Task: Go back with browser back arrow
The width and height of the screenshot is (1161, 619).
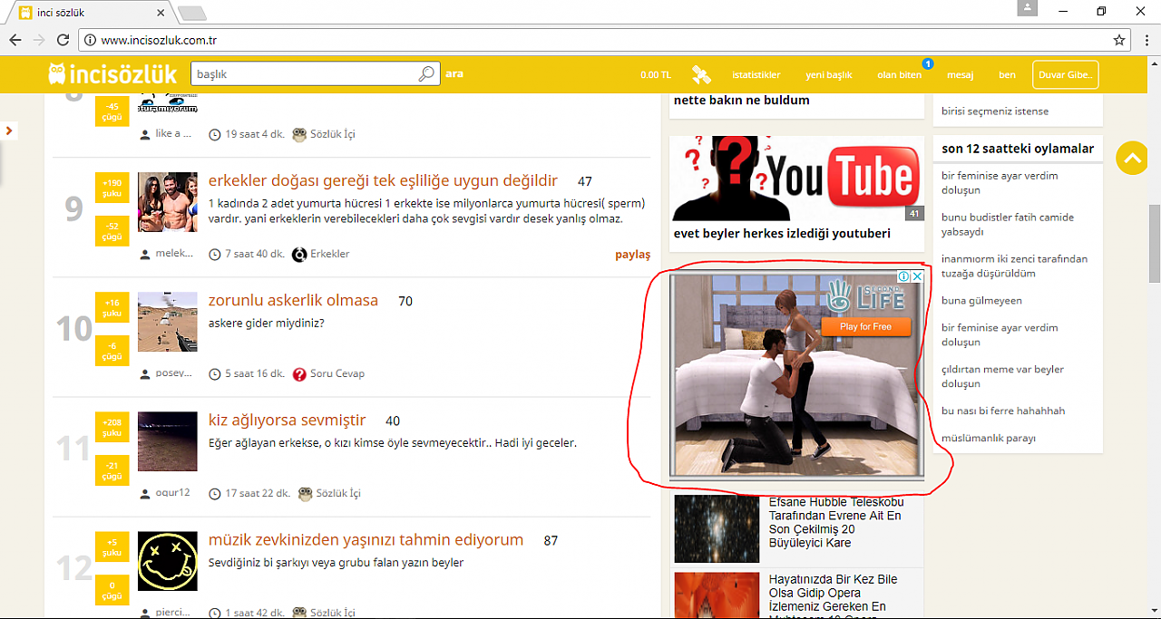Action: (x=15, y=40)
